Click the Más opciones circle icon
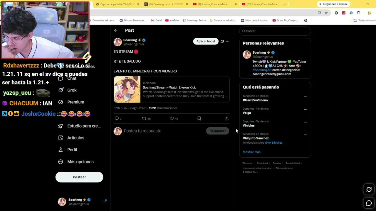 click(x=61, y=162)
